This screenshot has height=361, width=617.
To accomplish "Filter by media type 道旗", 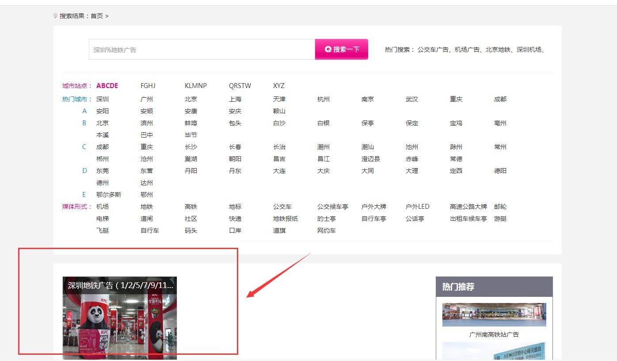I will (279, 230).
